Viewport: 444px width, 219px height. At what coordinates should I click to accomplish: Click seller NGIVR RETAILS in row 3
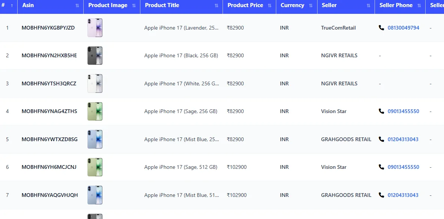pyautogui.click(x=339, y=83)
